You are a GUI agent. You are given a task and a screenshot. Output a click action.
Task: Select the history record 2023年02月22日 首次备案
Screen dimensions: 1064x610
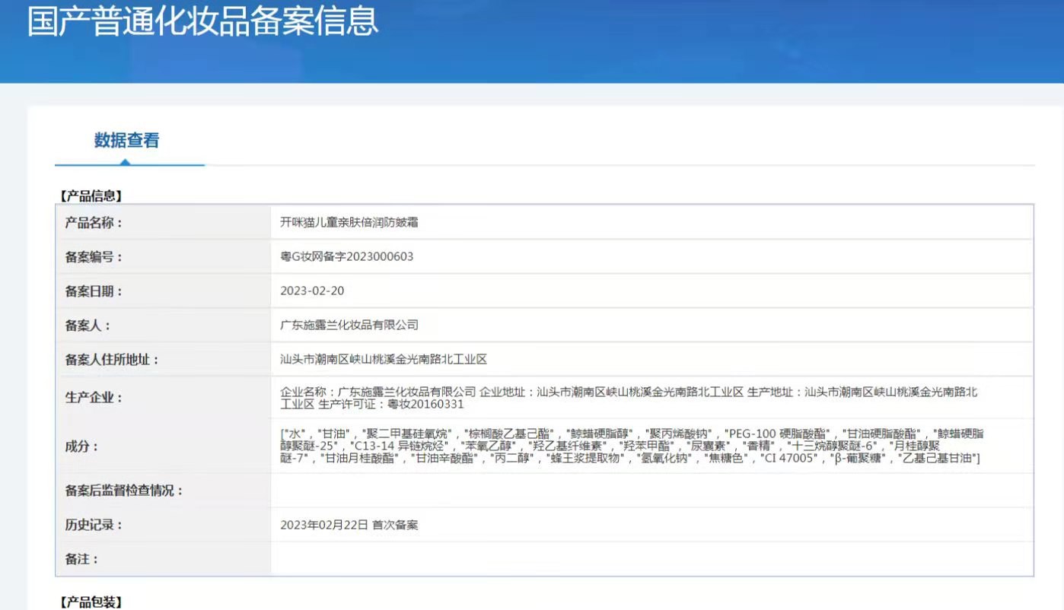[x=350, y=524]
